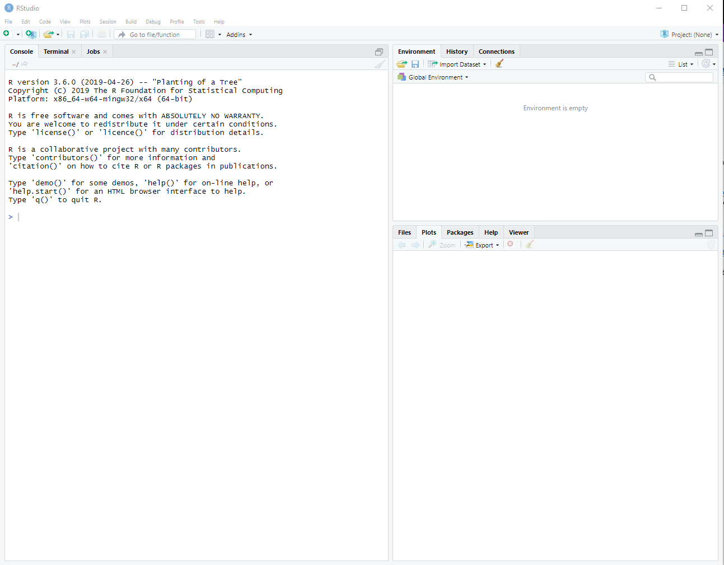The image size is (724, 565).
Task: Refresh the current plot
Action: tap(711, 245)
